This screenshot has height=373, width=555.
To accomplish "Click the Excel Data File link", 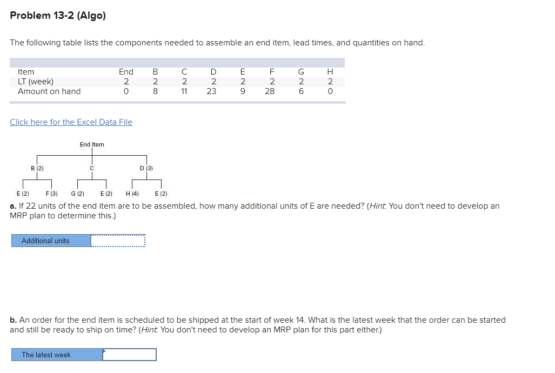I will click(x=71, y=122).
